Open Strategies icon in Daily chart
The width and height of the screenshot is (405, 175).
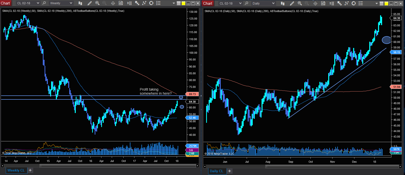[x=354, y=3]
